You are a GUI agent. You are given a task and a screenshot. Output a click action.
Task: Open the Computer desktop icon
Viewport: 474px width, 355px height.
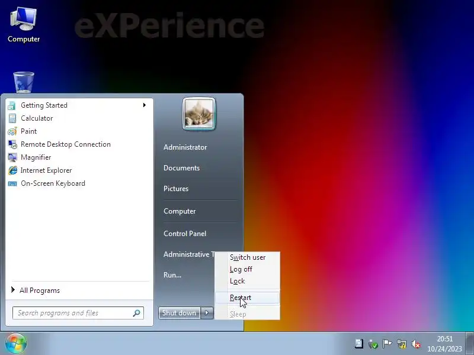pyautogui.click(x=24, y=25)
